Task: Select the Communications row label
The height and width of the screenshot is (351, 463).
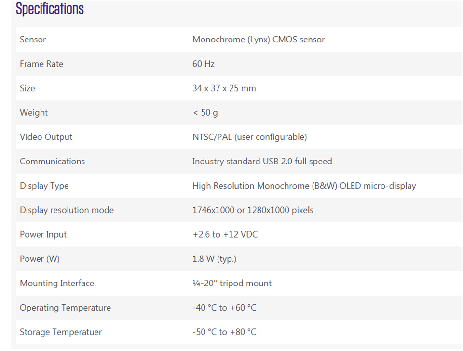Action: click(52, 161)
